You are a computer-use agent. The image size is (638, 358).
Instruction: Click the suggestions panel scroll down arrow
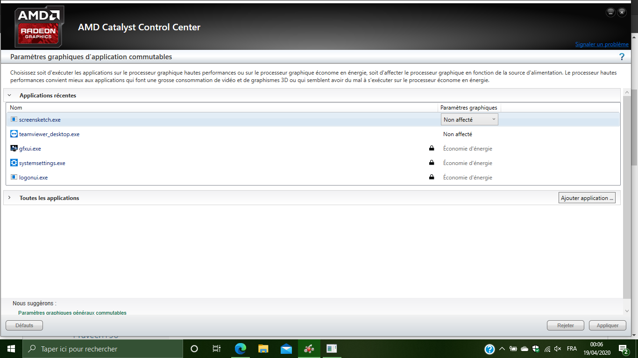[x=627, y=310]
